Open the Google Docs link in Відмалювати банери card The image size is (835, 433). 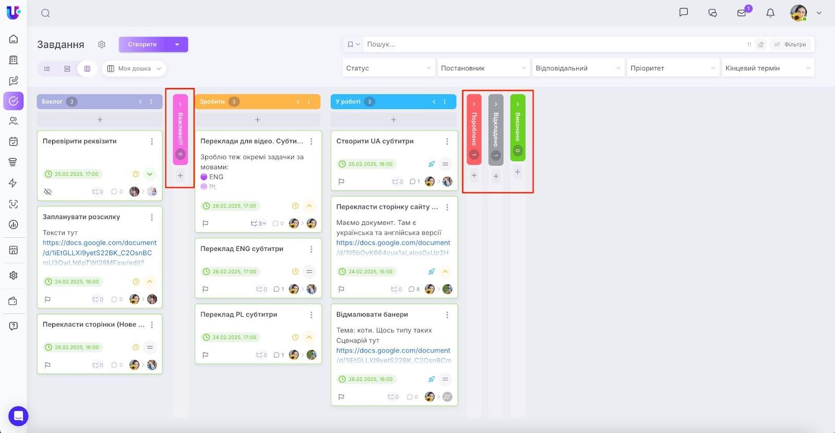tap(393, 355)
